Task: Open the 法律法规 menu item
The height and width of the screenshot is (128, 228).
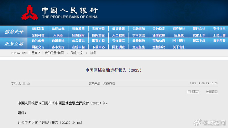Action: click(x=58, y=29)
